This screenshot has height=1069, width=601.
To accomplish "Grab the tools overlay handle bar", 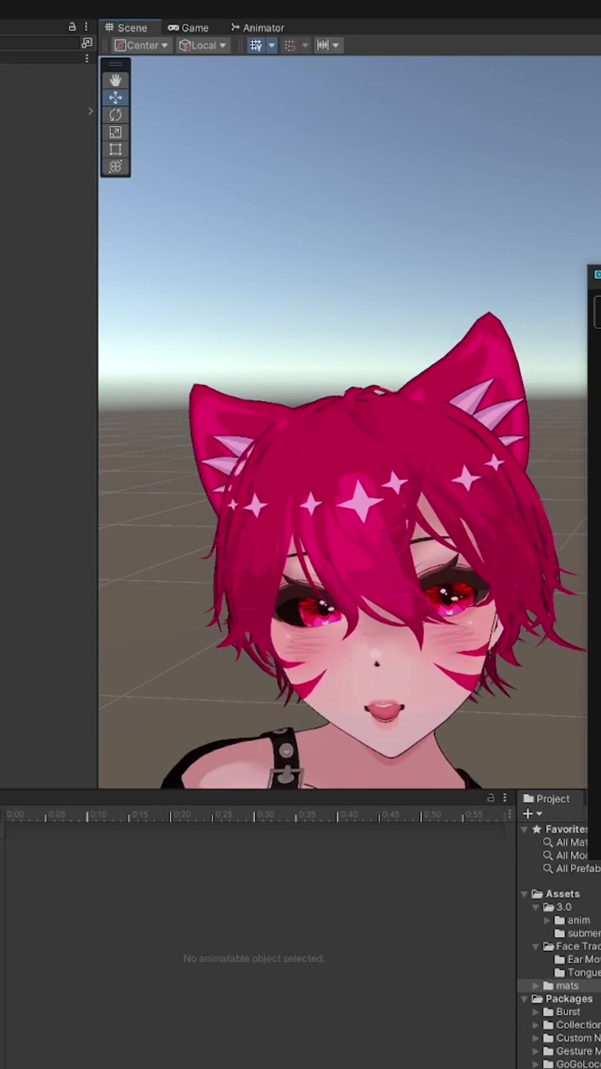I will (x=115, y=64).
